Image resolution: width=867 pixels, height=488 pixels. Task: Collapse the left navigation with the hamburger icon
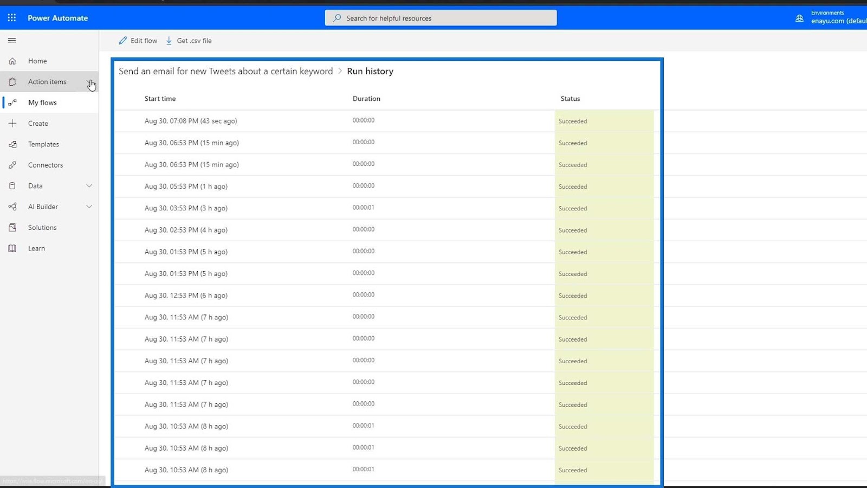click(12, 40)
